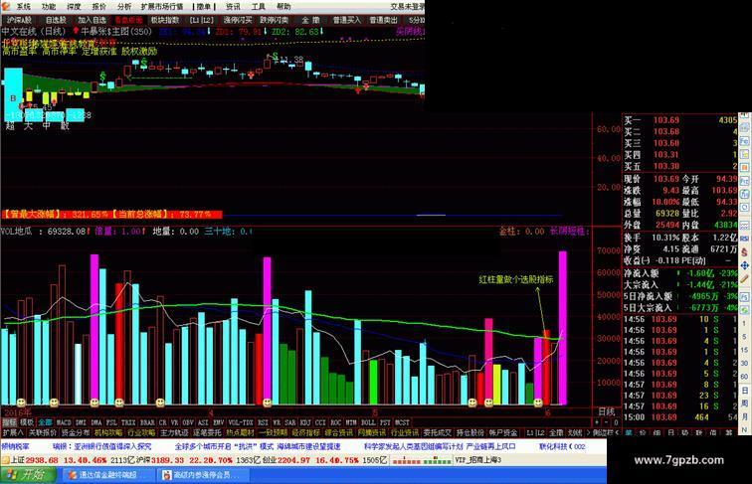Open 资金分布 in the bottom bar
This screenshot has height=484, width=752.
click(x=76, y=432)
